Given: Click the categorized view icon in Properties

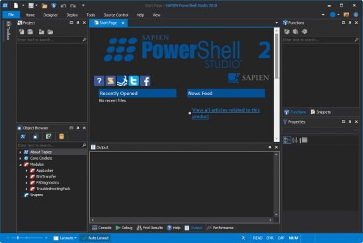Looking at the screenshot, I should pos(287,140).
